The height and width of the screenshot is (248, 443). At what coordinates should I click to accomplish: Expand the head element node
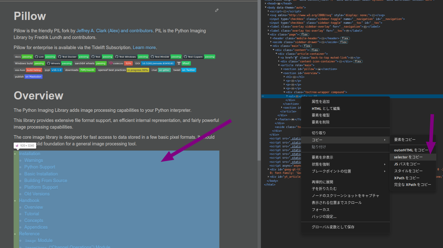265,3
